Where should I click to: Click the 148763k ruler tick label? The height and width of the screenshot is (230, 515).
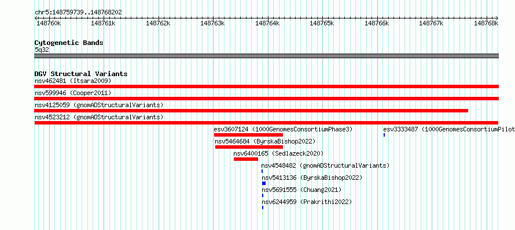(212, 23)
